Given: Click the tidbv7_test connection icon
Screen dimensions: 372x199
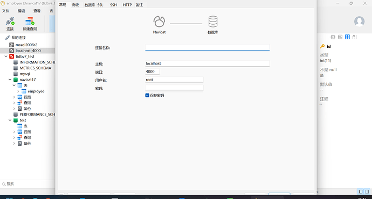Looking at the screenshot, I should click(11, 56).
